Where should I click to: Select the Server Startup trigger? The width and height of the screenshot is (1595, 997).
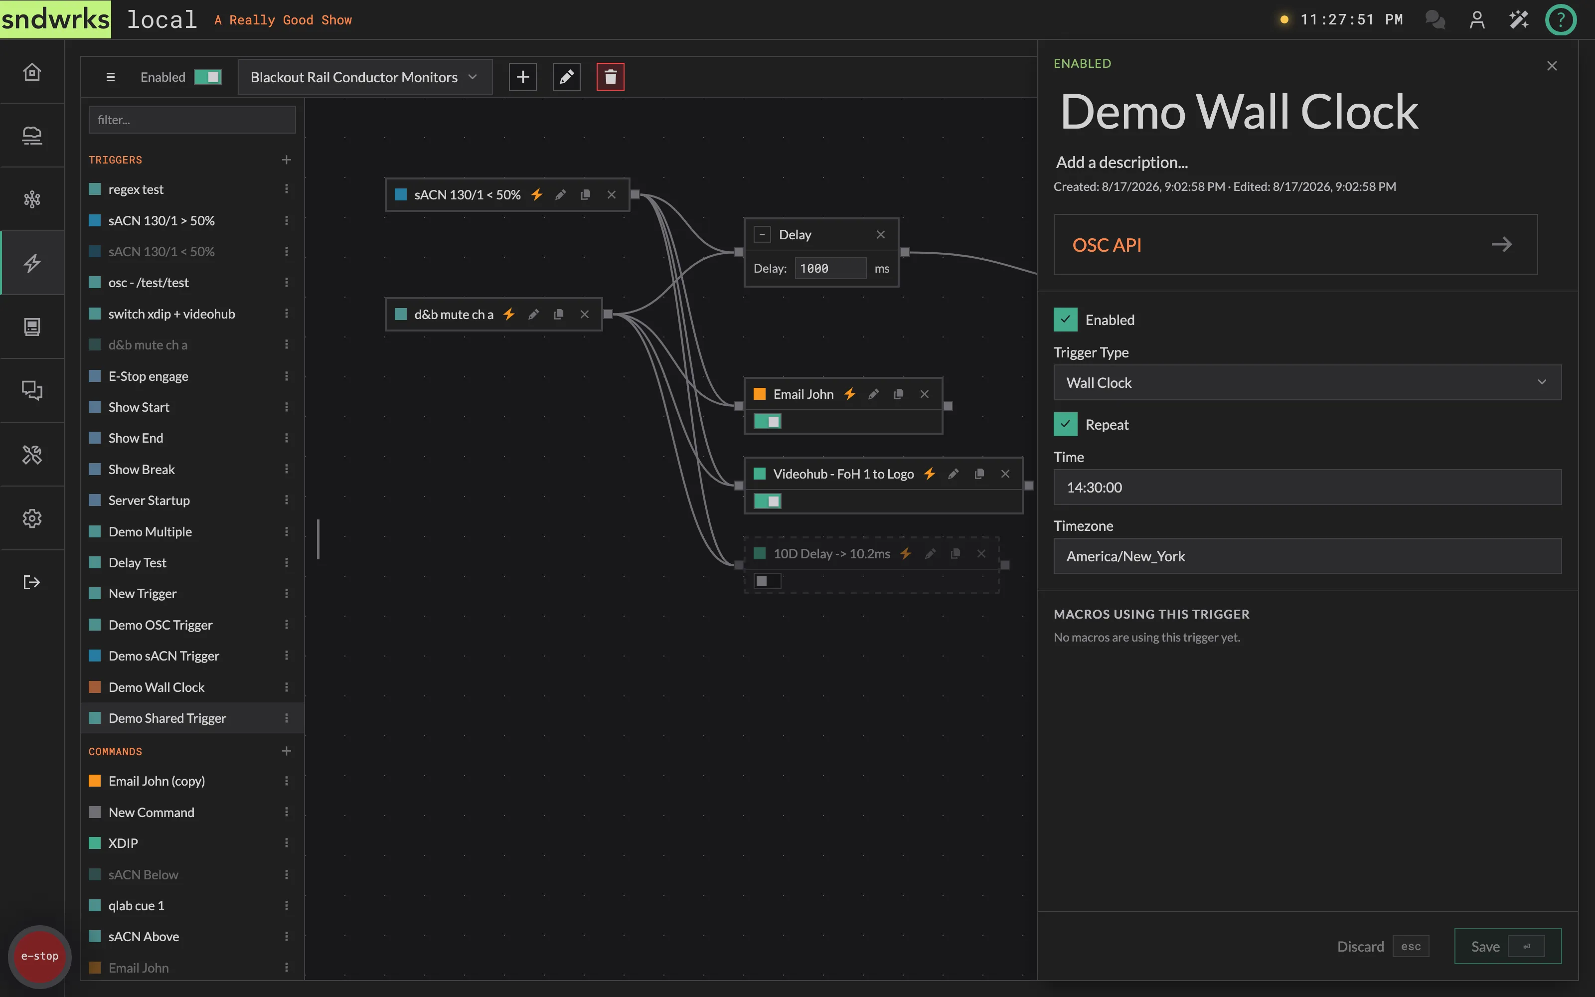[x=192, y=500]
